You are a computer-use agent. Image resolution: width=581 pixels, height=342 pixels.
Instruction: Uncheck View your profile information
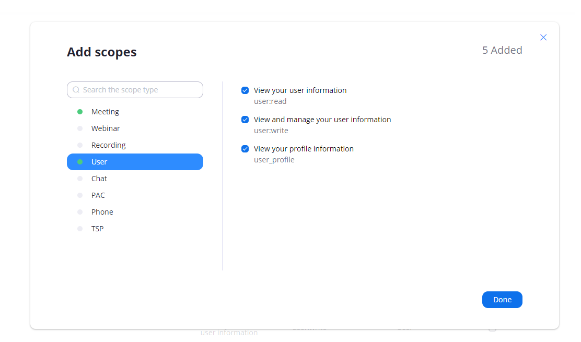(245, 148)
